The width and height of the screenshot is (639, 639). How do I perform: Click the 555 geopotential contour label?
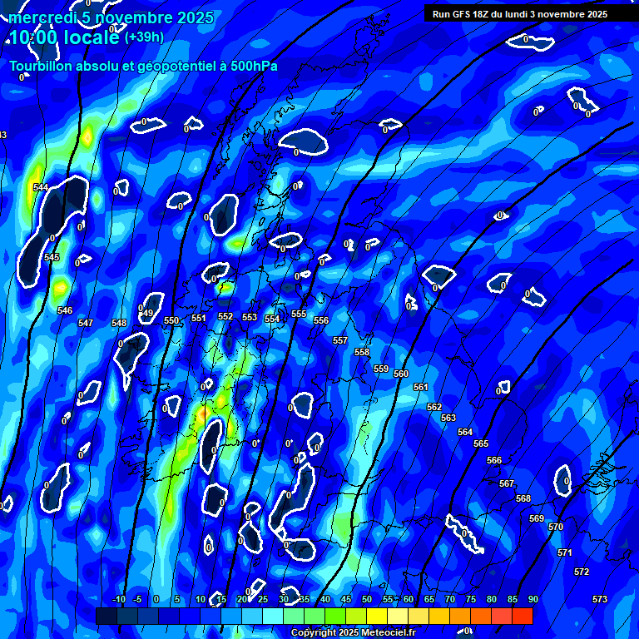tap(299, 314)
